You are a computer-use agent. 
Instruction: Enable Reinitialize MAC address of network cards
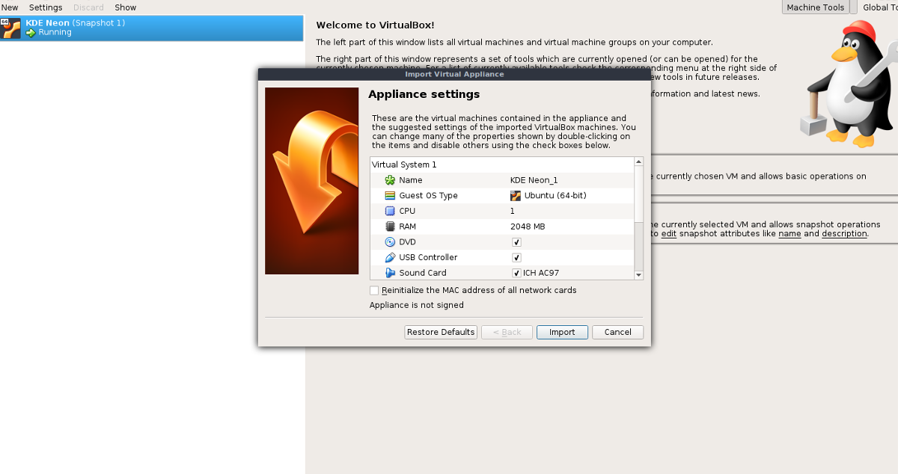[374, 290]
